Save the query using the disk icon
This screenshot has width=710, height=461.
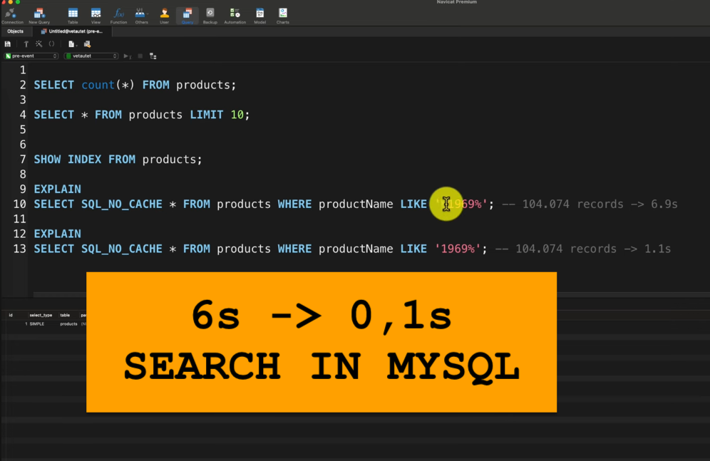tap(8, 44)
